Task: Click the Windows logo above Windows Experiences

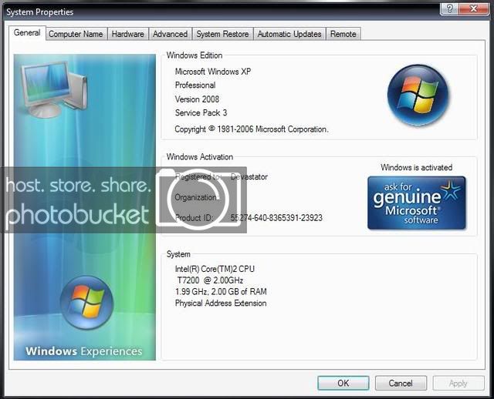Action: (x=86, y=303)
